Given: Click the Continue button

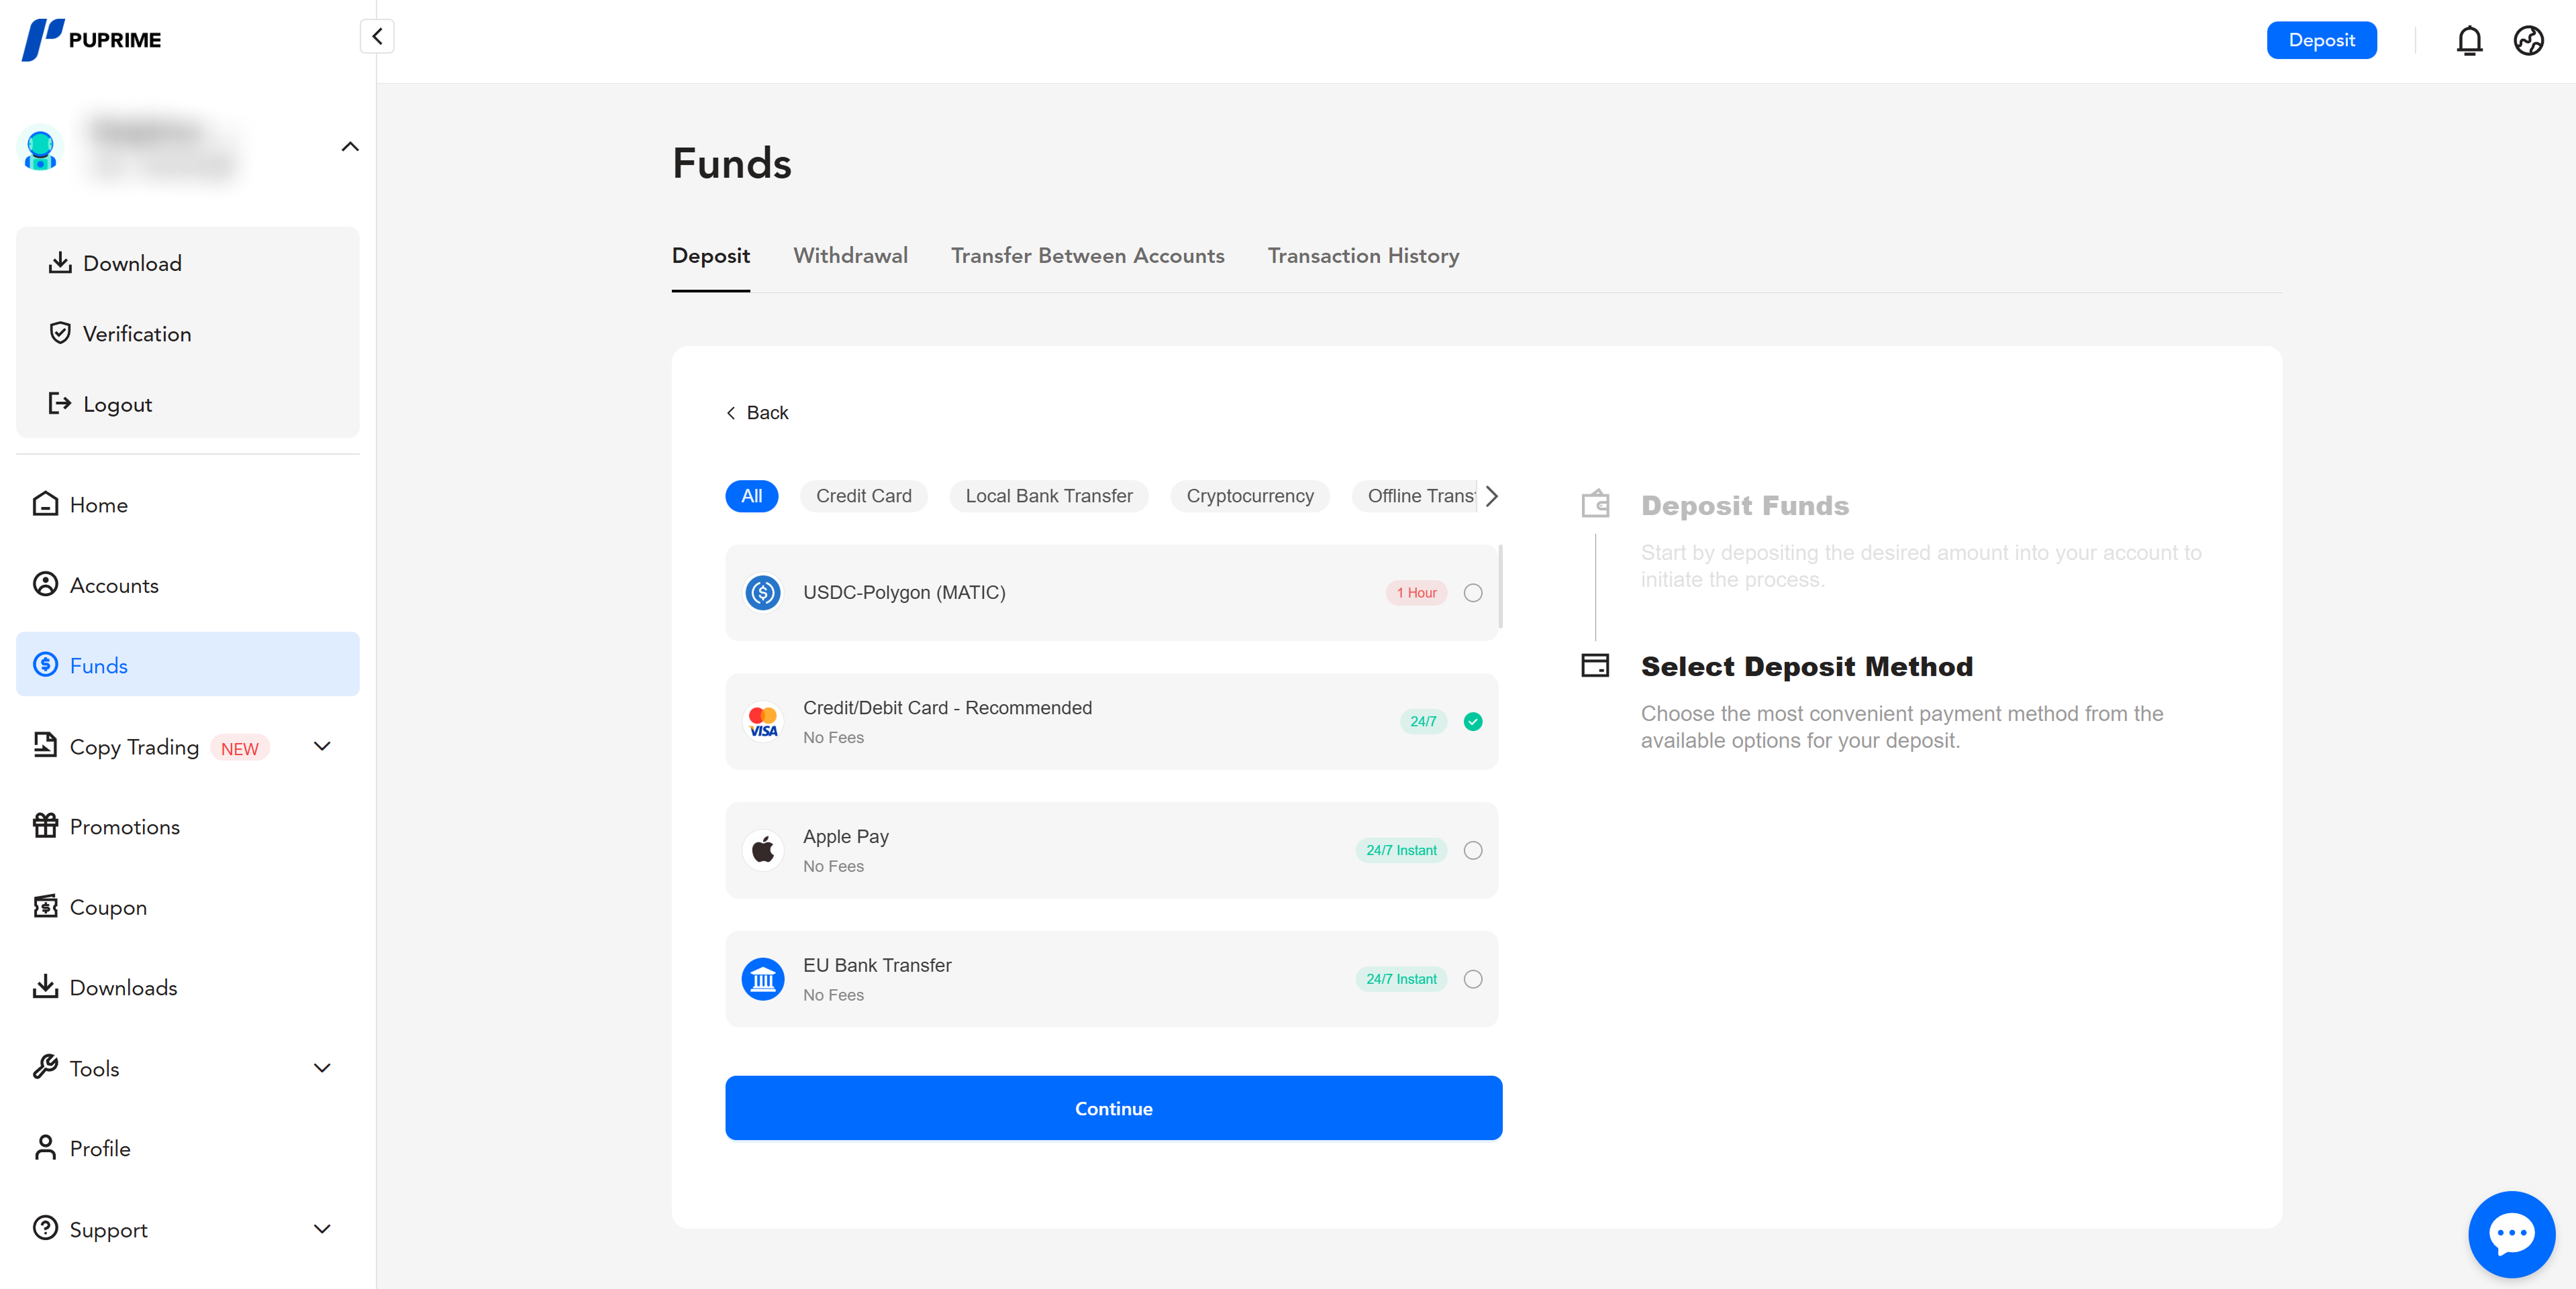Looking at the screenshot, I should pos(1113,1107).
